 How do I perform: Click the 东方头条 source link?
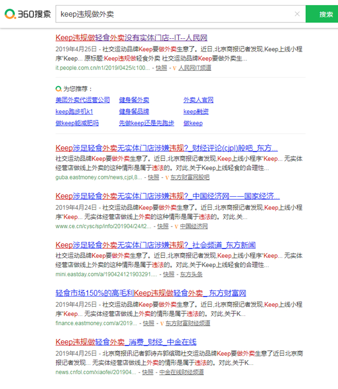pos(191,274)
